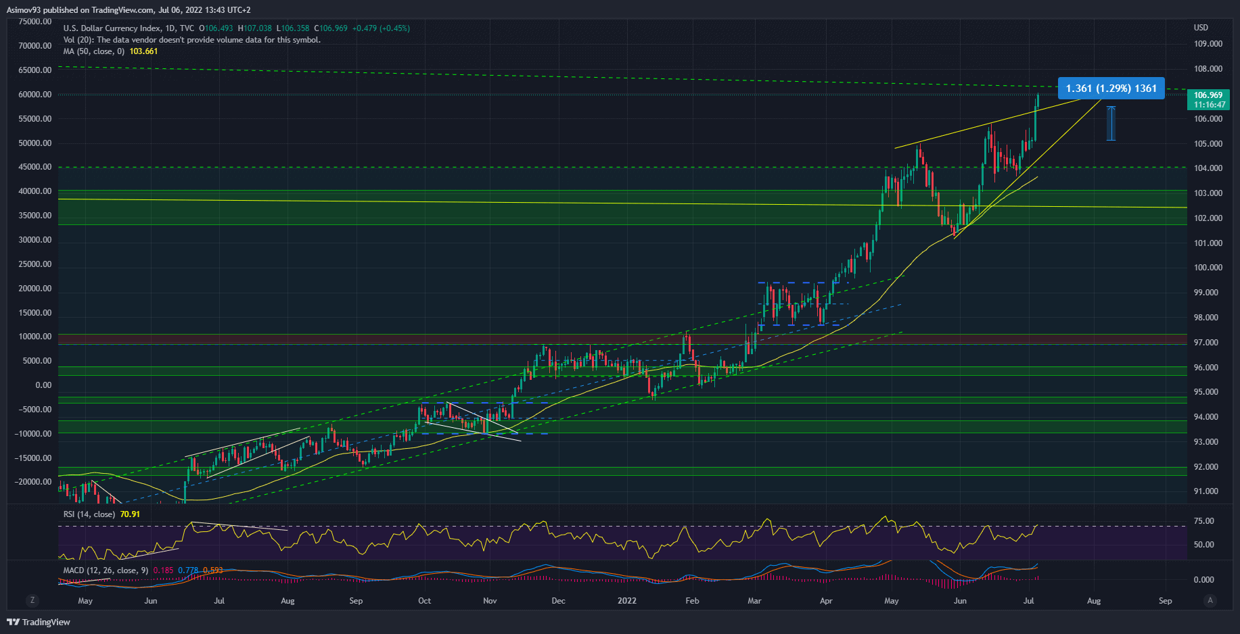
Task: Select the 1.361 (1.29%) measurement label
Action: [1111, 89]
